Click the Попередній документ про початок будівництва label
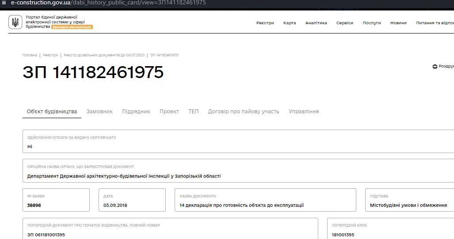The image size is (454, 239). pos(94,225)
